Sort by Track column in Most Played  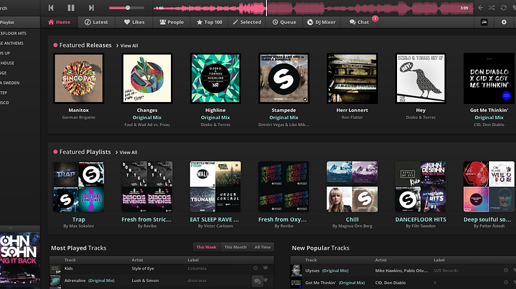tap(70, 260)
